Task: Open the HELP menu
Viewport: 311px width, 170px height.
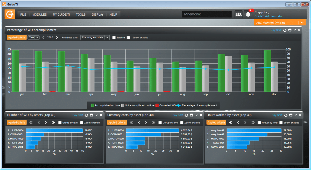Action: tap(114, 15)
